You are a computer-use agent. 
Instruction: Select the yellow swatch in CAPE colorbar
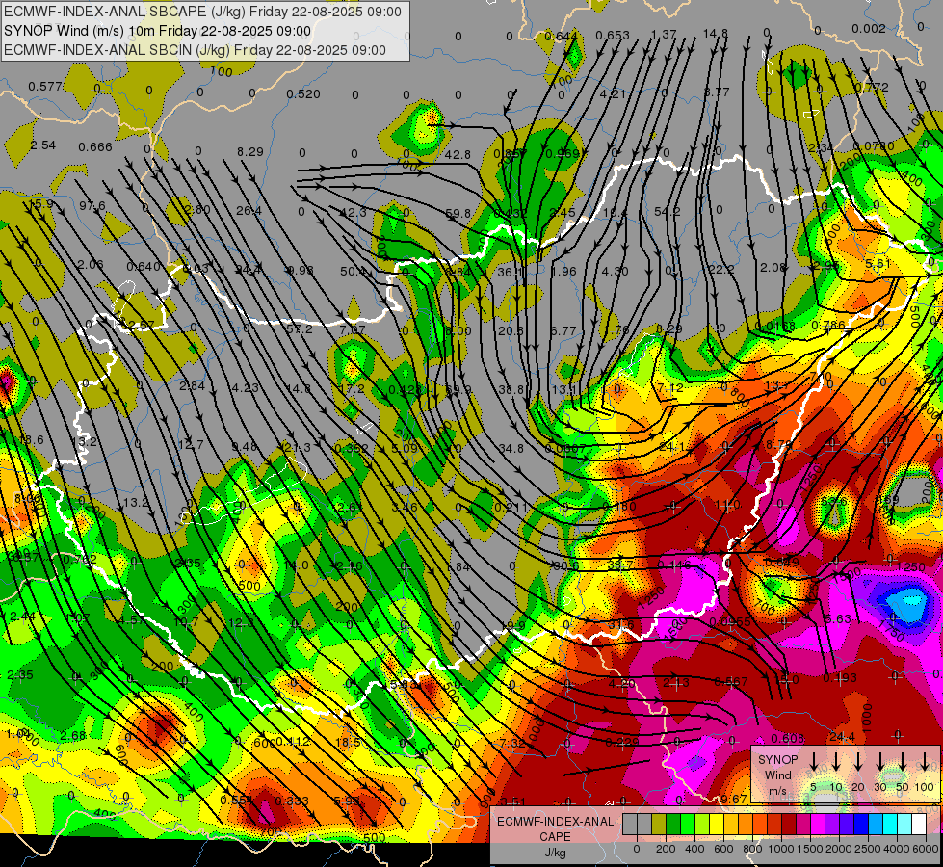click(x=717, y=825)
